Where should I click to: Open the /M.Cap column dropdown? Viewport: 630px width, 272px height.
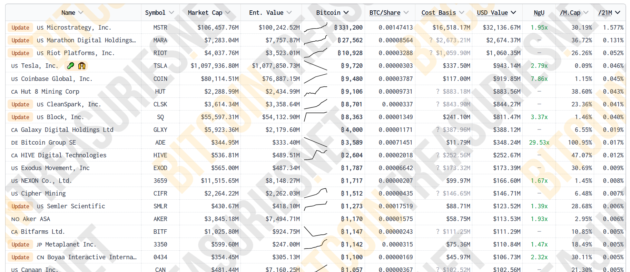click(x=586, y=13)
